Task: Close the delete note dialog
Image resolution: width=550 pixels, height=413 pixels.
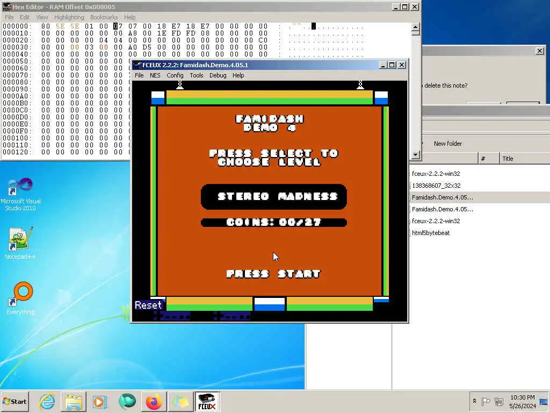Action: pyautogui.click(x=540, y=51)
